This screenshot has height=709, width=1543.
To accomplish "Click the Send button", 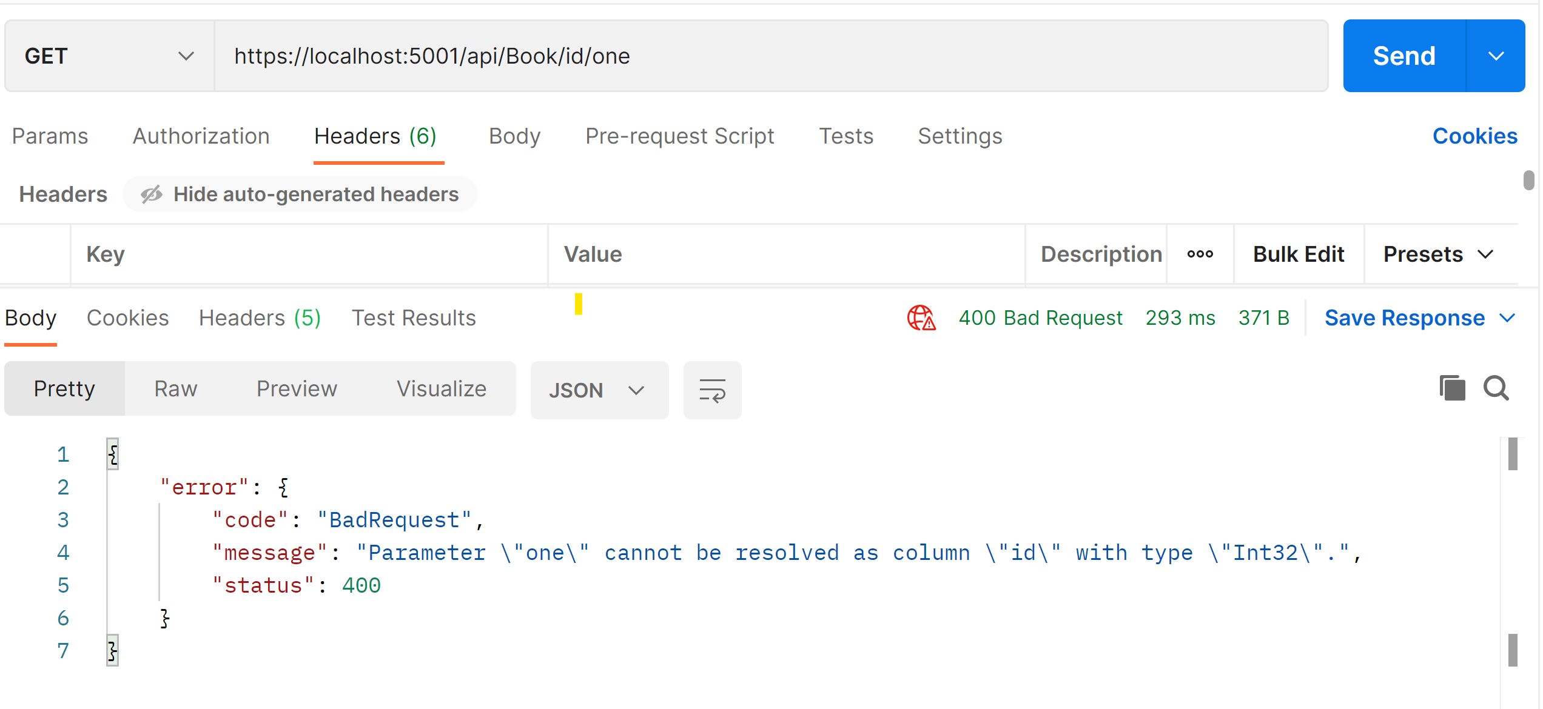I will pyautogui.click(x=1404, y=55).
